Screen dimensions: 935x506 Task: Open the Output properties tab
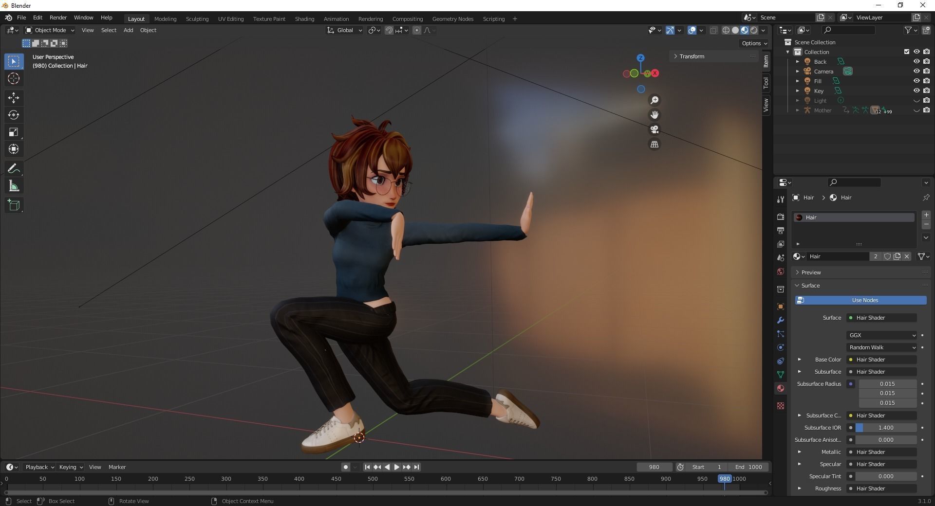click(781, 230)
